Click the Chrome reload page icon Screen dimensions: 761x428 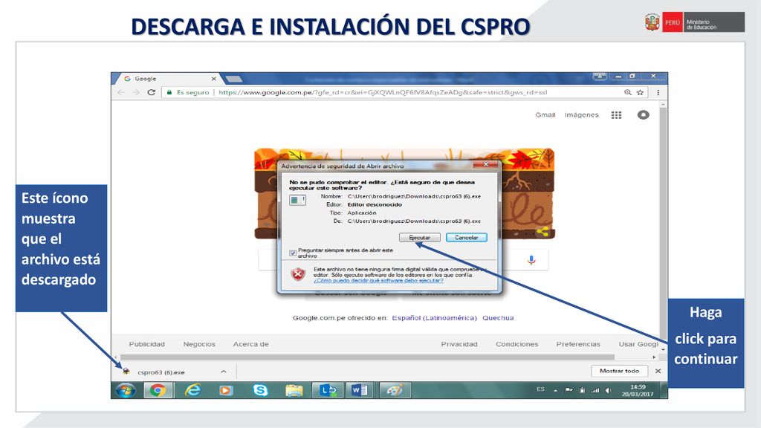[x=152, y=92]
